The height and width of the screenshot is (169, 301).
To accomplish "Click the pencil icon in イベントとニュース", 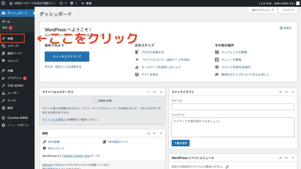I will point(227,167).
